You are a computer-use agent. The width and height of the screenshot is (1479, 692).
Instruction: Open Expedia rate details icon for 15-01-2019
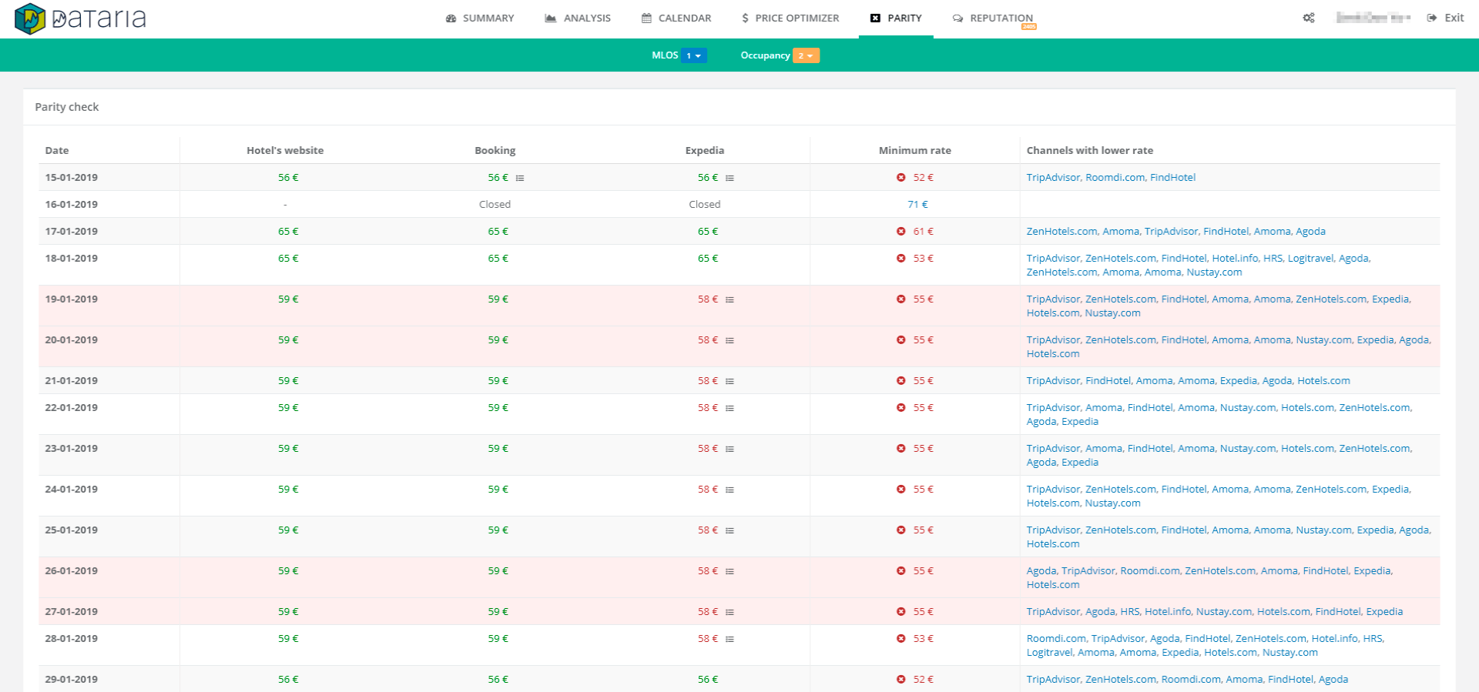pos(729,178)
